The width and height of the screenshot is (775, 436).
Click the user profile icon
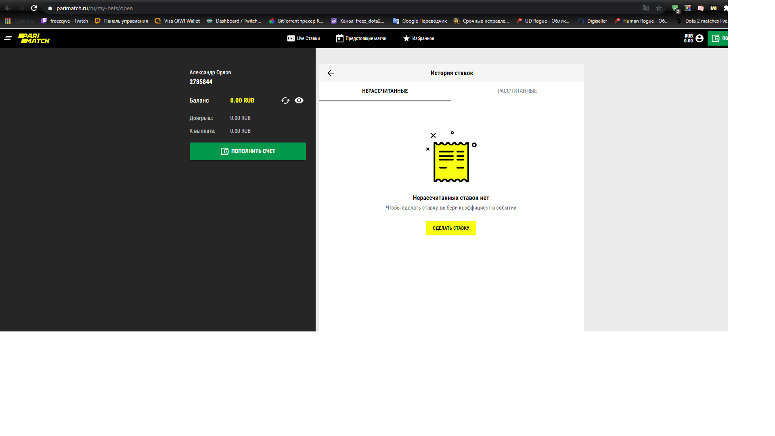(700, 38)
